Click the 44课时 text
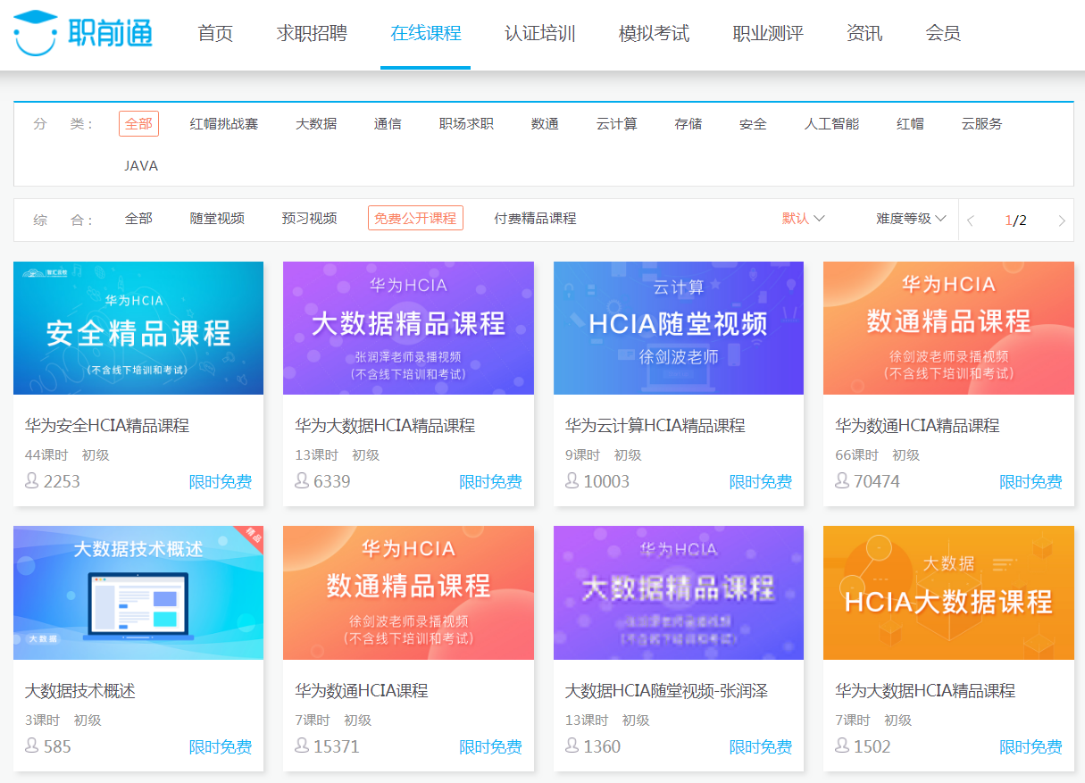This screenshot has height=783, width=1085. pos(46,455)
